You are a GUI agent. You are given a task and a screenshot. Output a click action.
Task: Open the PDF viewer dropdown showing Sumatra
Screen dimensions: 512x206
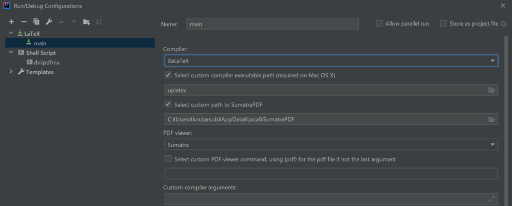coord(331,145)
